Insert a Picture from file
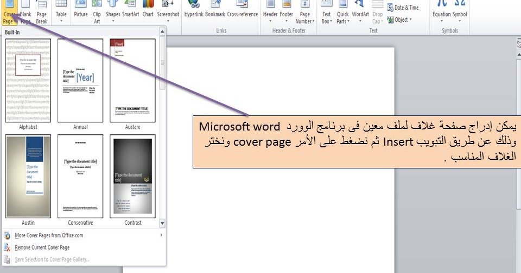The image size is (521, 273). (81, 10)
